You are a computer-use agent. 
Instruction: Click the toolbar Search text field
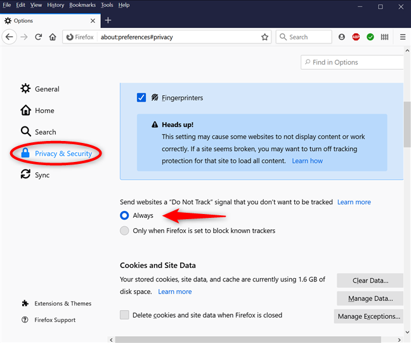click(304, 37)
